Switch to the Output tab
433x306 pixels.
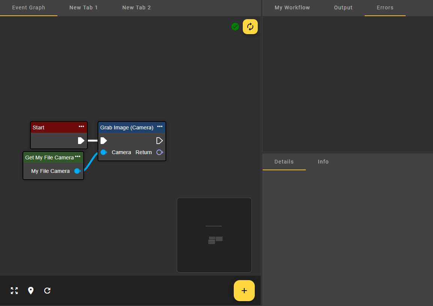pos(343,7)
